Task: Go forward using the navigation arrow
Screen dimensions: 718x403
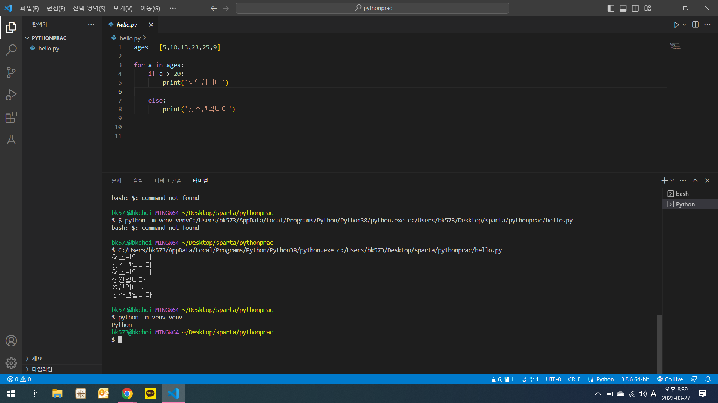Action: point(226,8)
